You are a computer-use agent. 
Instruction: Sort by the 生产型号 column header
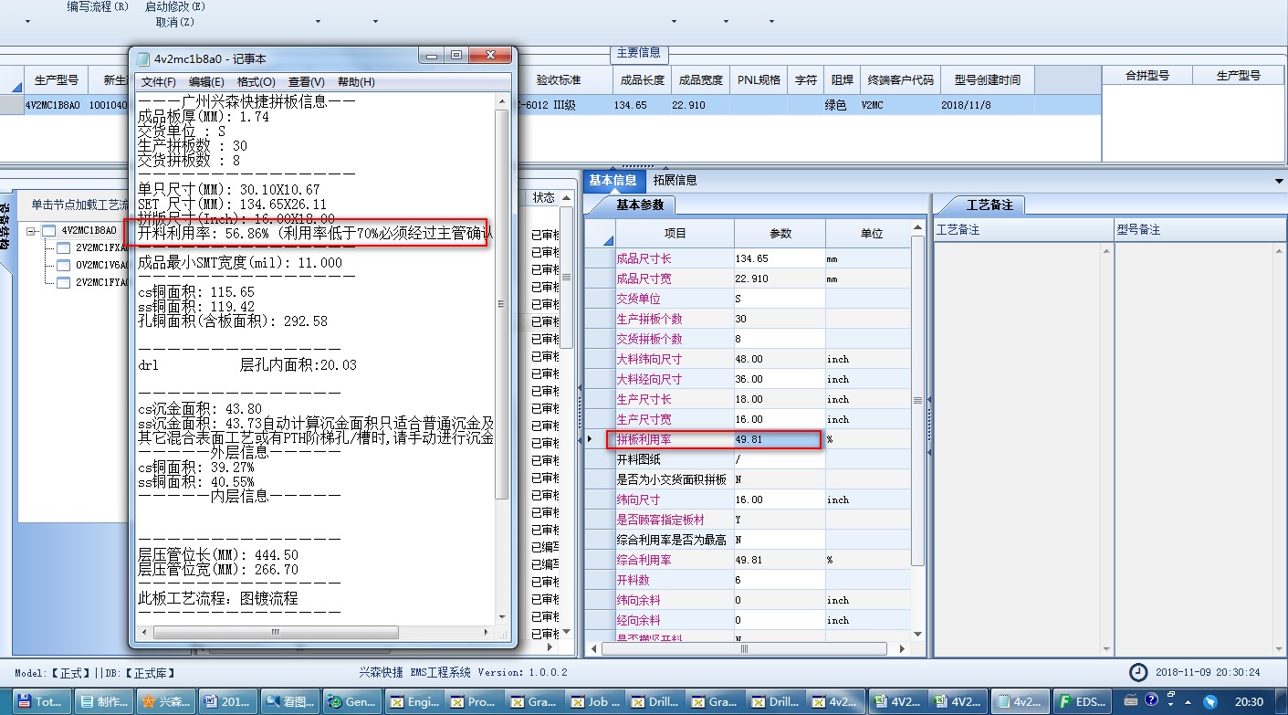point(56,79)
